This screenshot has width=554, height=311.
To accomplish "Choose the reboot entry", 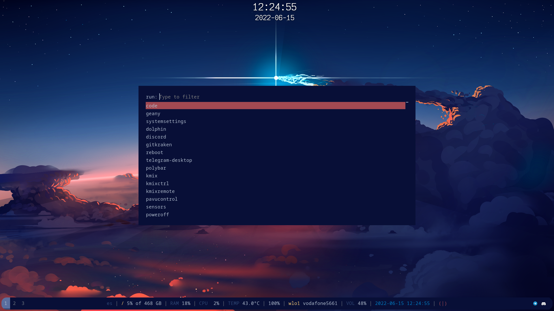I will coord(155,152).
